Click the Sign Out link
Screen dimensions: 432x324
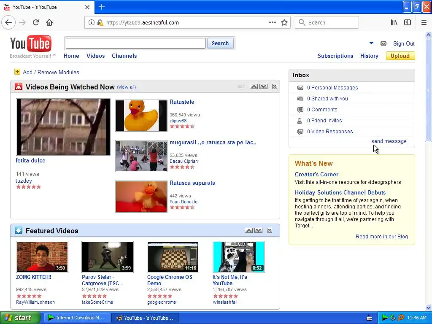(404, 43)
